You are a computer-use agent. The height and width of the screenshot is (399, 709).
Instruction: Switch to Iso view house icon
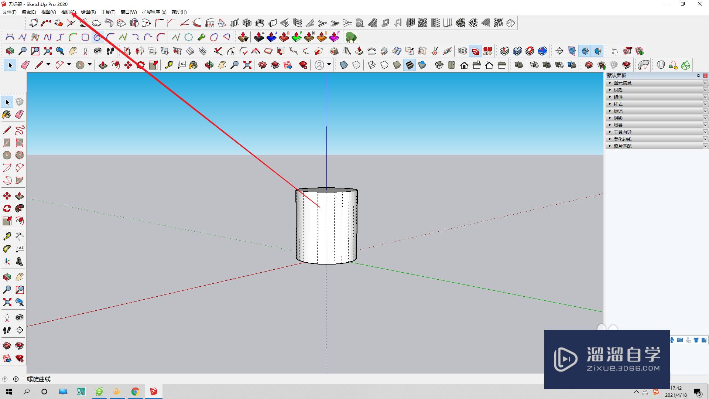439,65
